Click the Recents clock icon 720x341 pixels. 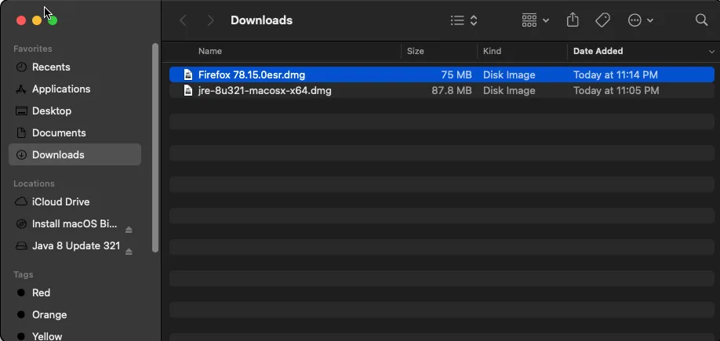21,67
